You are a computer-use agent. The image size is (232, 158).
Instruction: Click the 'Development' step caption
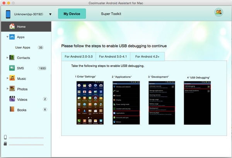(x=158, y=77)
